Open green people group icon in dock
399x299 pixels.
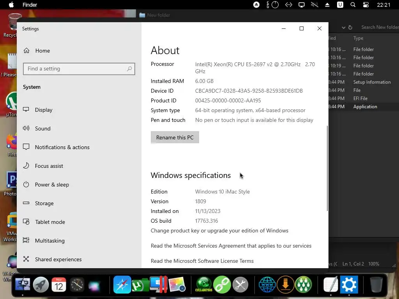point(303,284)
